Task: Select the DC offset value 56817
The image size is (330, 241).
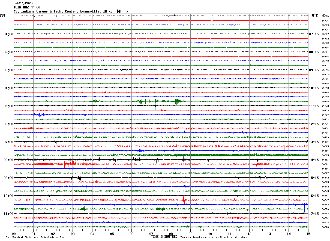Action: [x=325, y=173]
